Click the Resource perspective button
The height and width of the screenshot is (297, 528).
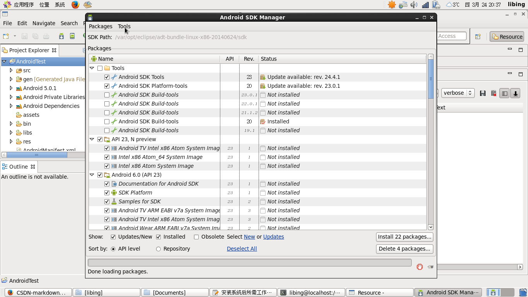pyautogui.click(x=507, y=36)
